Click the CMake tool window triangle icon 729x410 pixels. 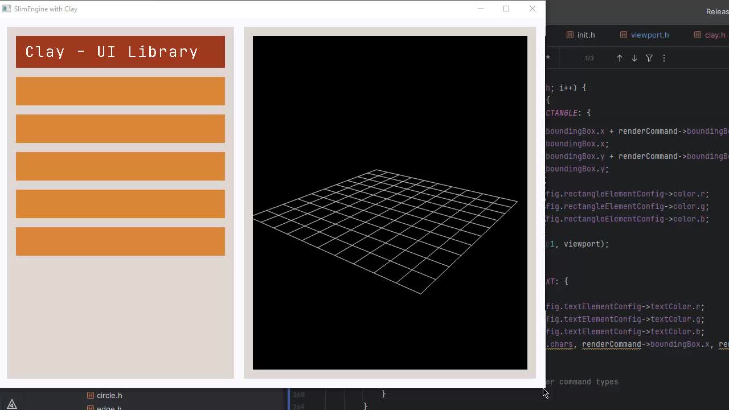pyautogui.click(x=12, y=404)
